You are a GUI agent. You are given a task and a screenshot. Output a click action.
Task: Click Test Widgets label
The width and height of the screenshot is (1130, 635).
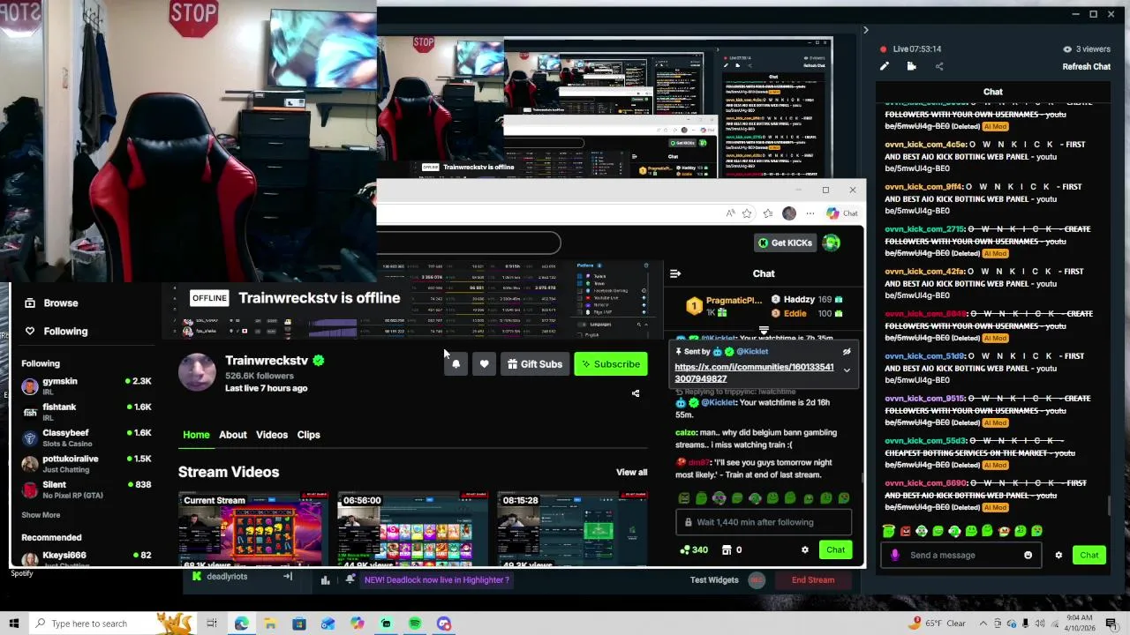714,579
